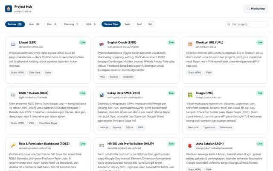Click the Rekap Data SMM bar chart icon
The height and width of the screenshot is (171, 273).
click(x=102, y=95)
